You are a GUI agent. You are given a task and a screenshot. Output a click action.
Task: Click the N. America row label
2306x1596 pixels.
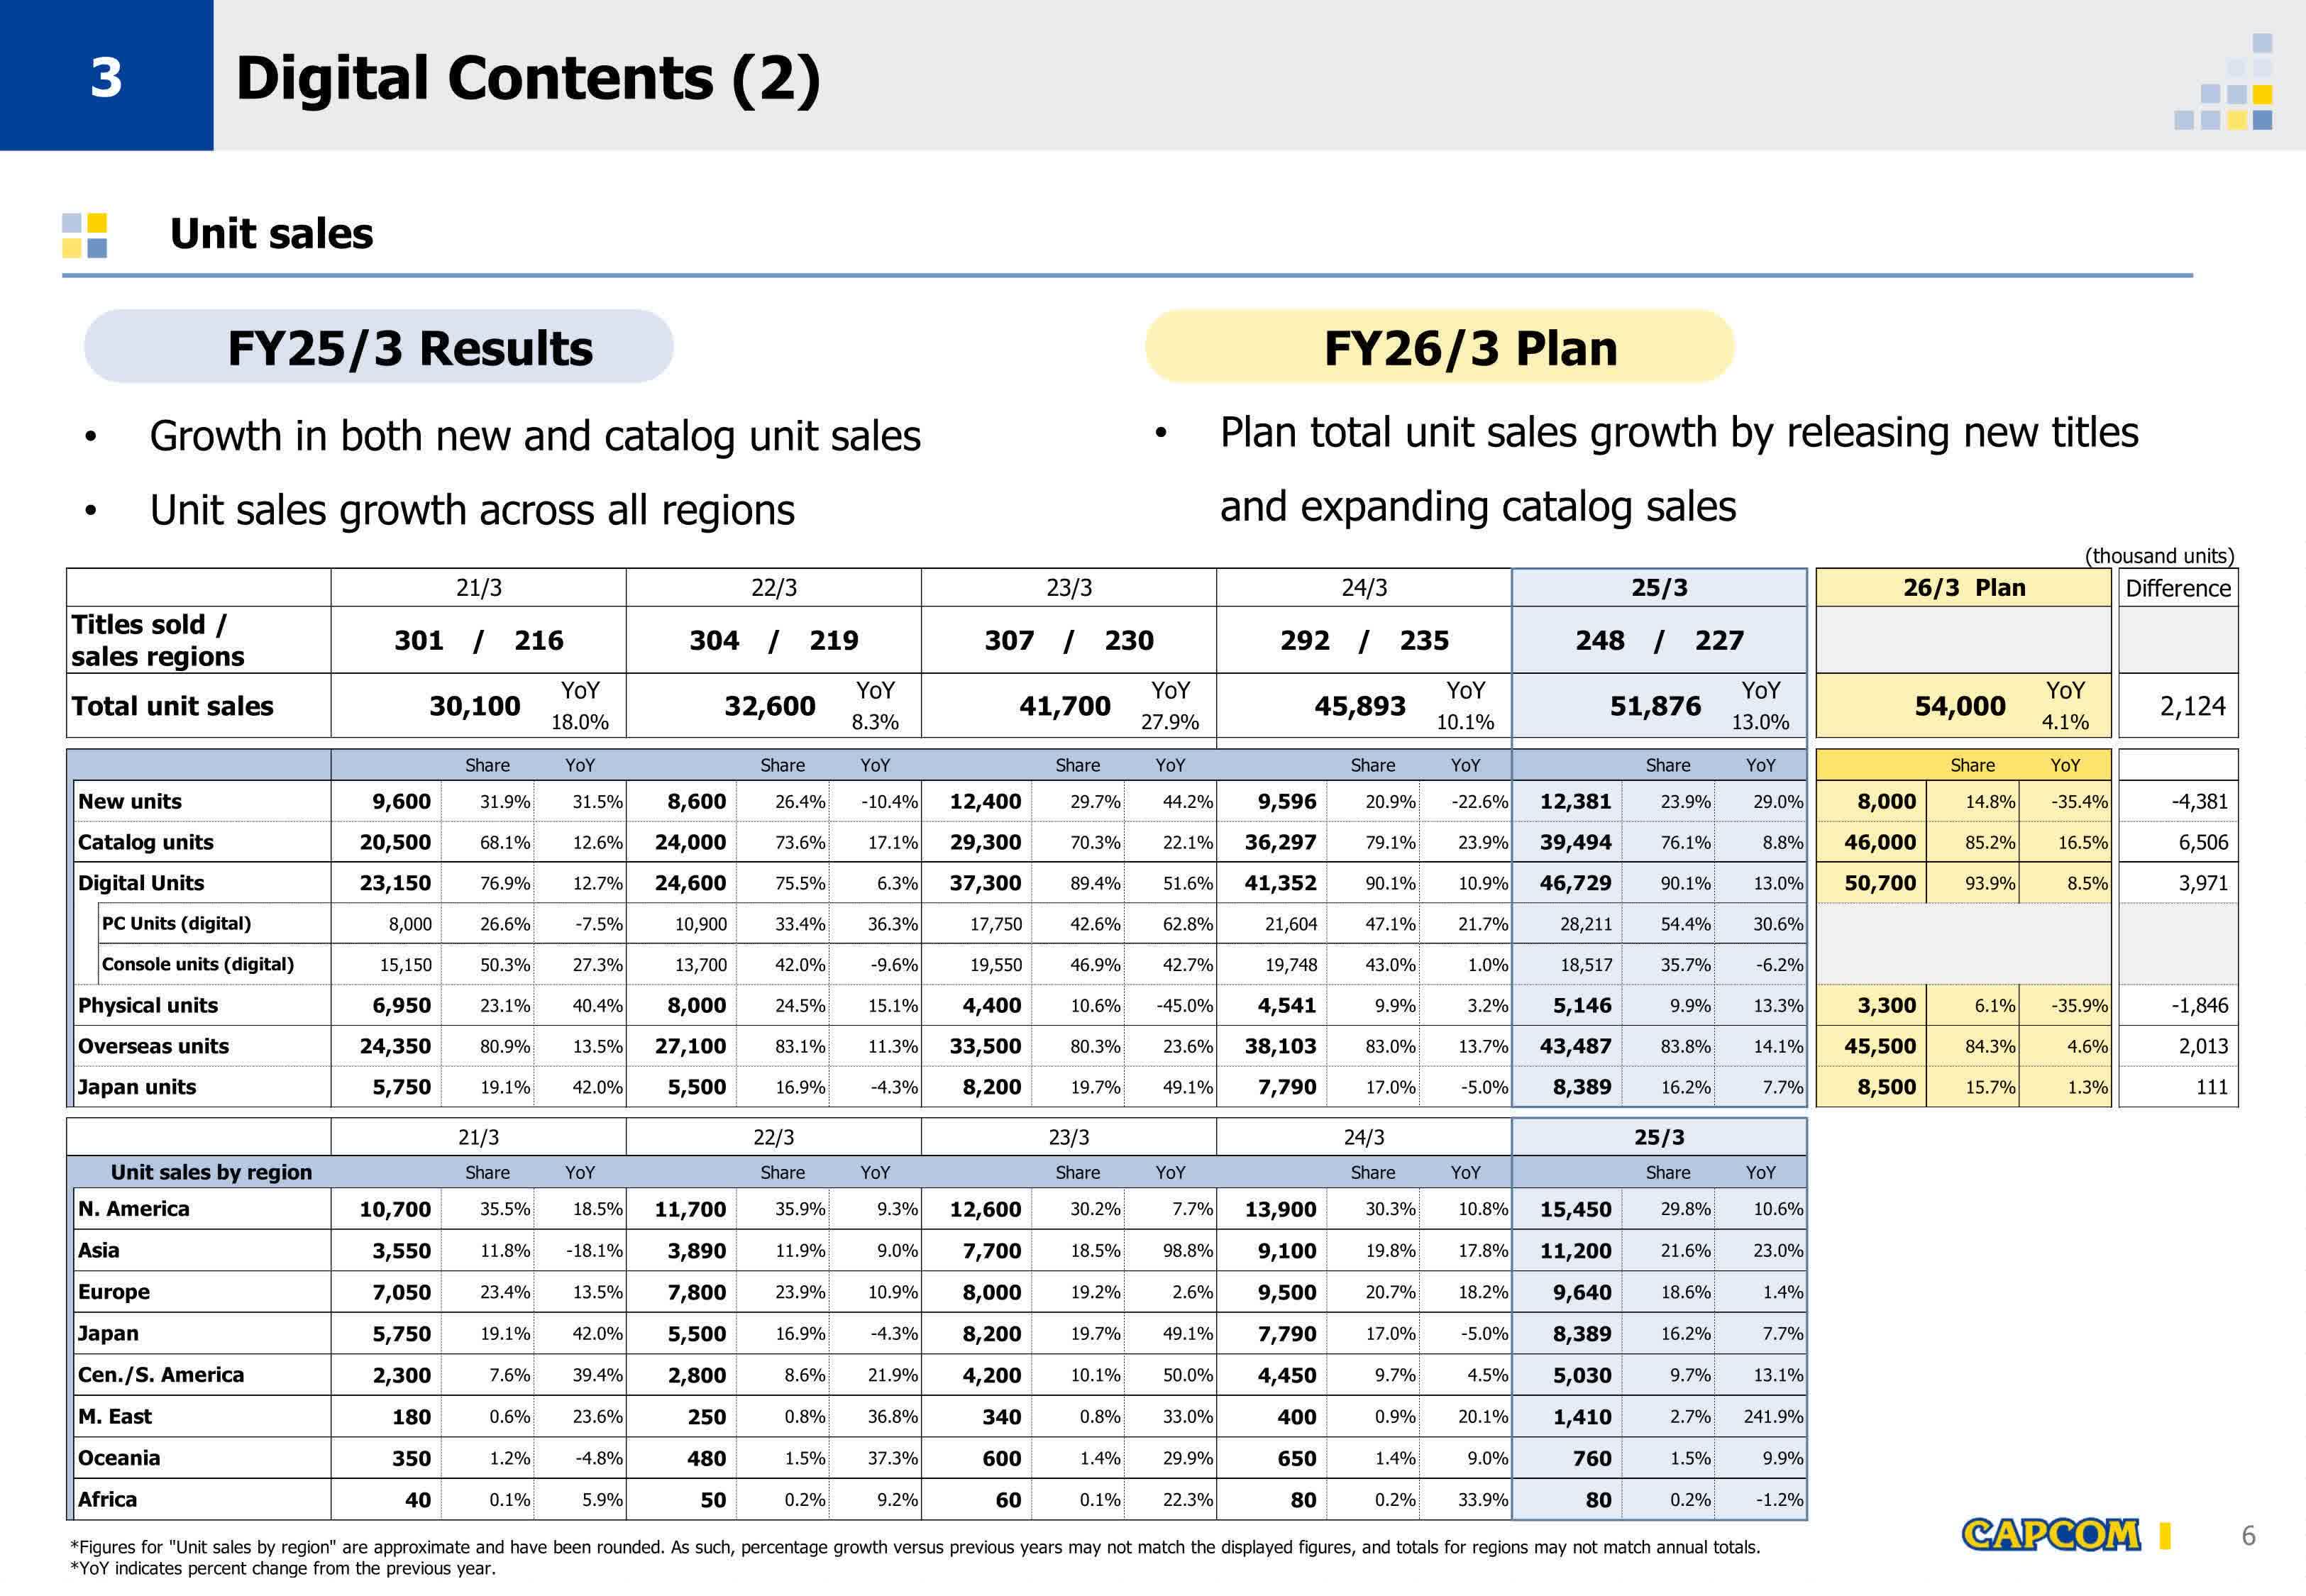pyautogui.click(x=133, y=1209)
